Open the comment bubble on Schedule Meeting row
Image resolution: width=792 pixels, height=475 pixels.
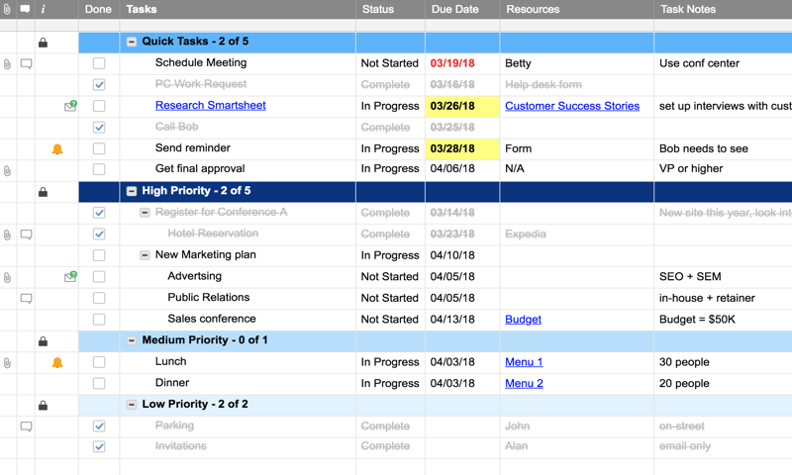(x=27, y=64)
